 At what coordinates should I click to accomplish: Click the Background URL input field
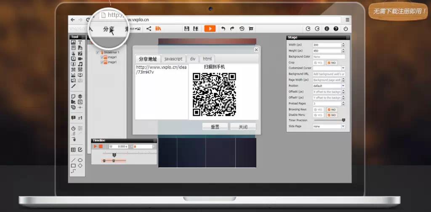329,74
